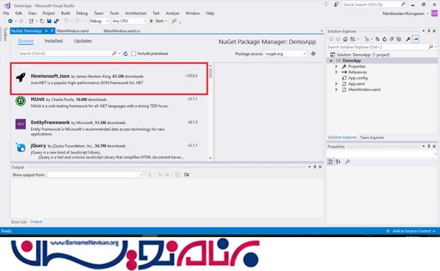Click the Collapse All icon in Solution Explorer
The image size is (440, 271).
392,39
